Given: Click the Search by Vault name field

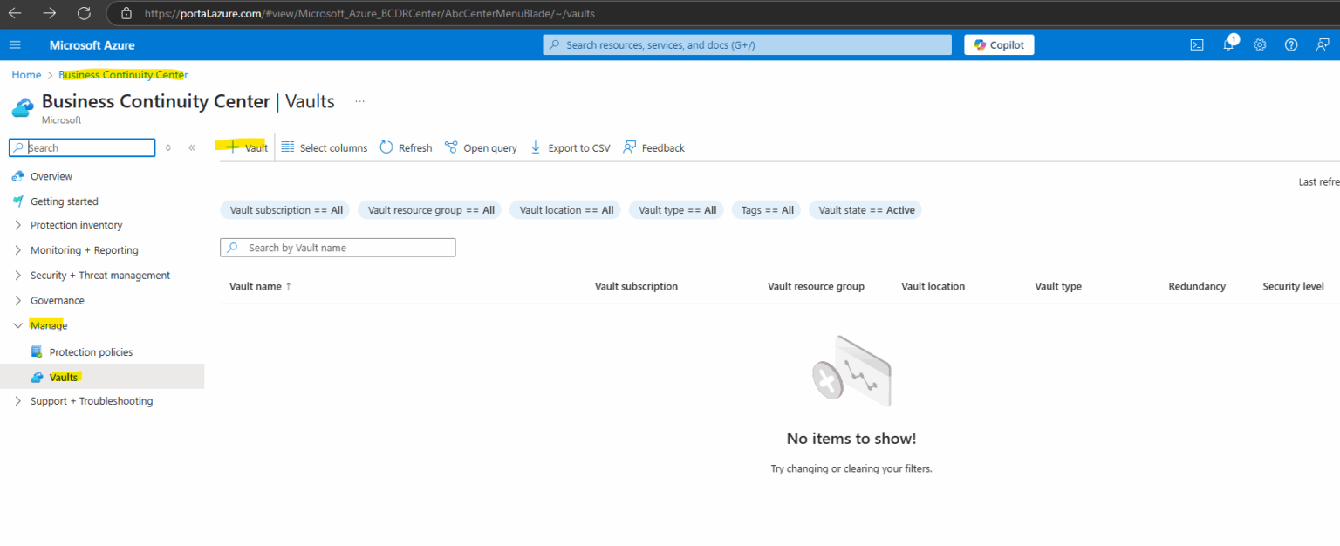Looking at the screenshot, I should click(338, 247).
